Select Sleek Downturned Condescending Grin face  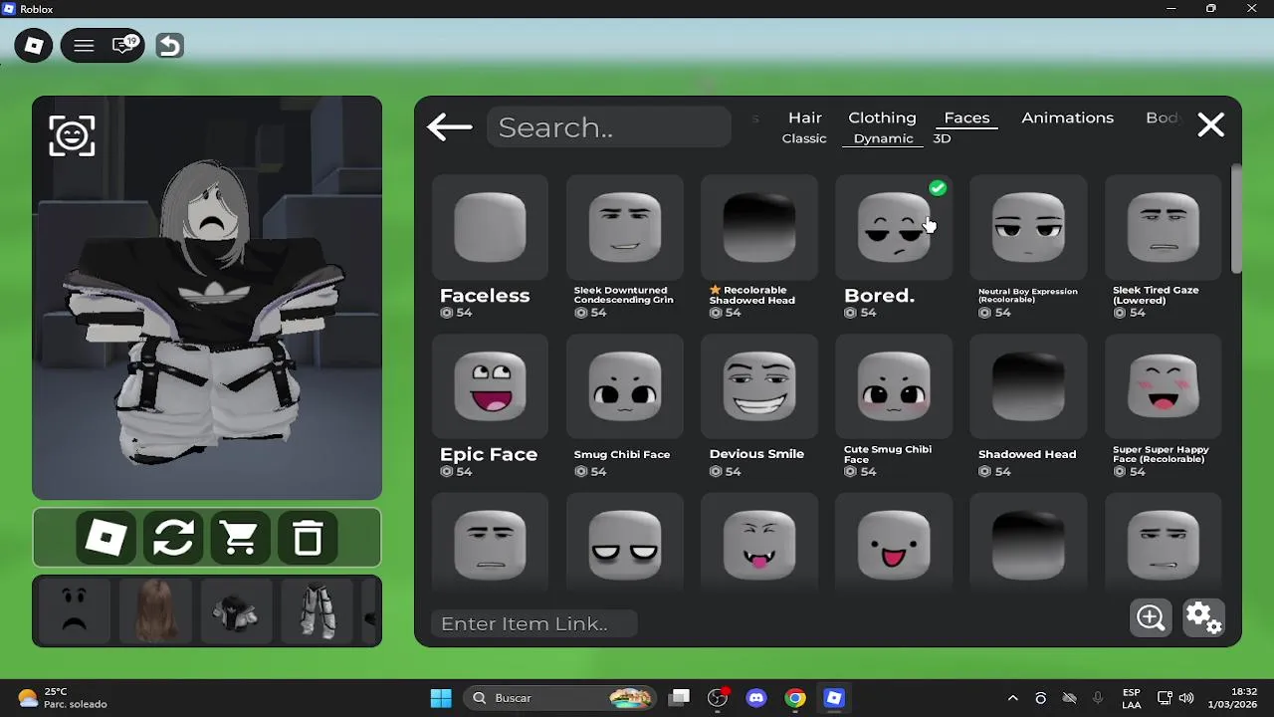[x=624, y=229]
